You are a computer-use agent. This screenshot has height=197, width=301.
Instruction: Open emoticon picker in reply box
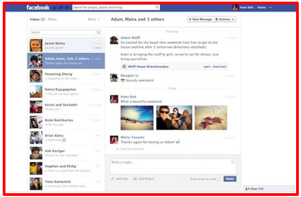coord(232,162)
